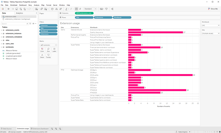
Task: Click the Label marks card button
Action: (x=54, y=50)
